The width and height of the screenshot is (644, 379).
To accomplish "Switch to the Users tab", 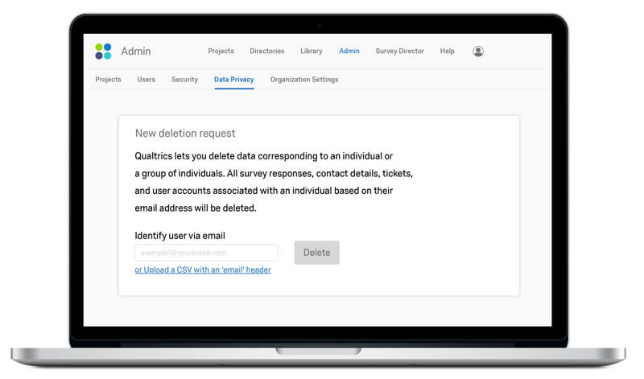I will click(x=147, y=79).
